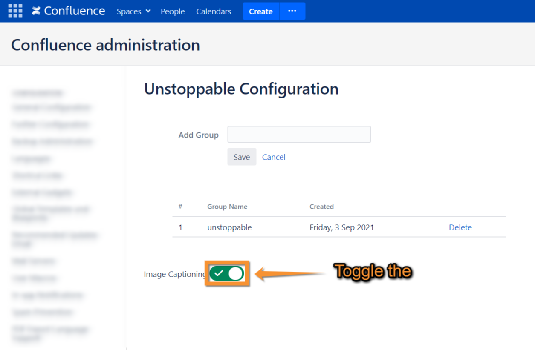Select the unstoppable group name cell
Screen dimensions: 535x350
pyautogui.click(x=229, y=227)
